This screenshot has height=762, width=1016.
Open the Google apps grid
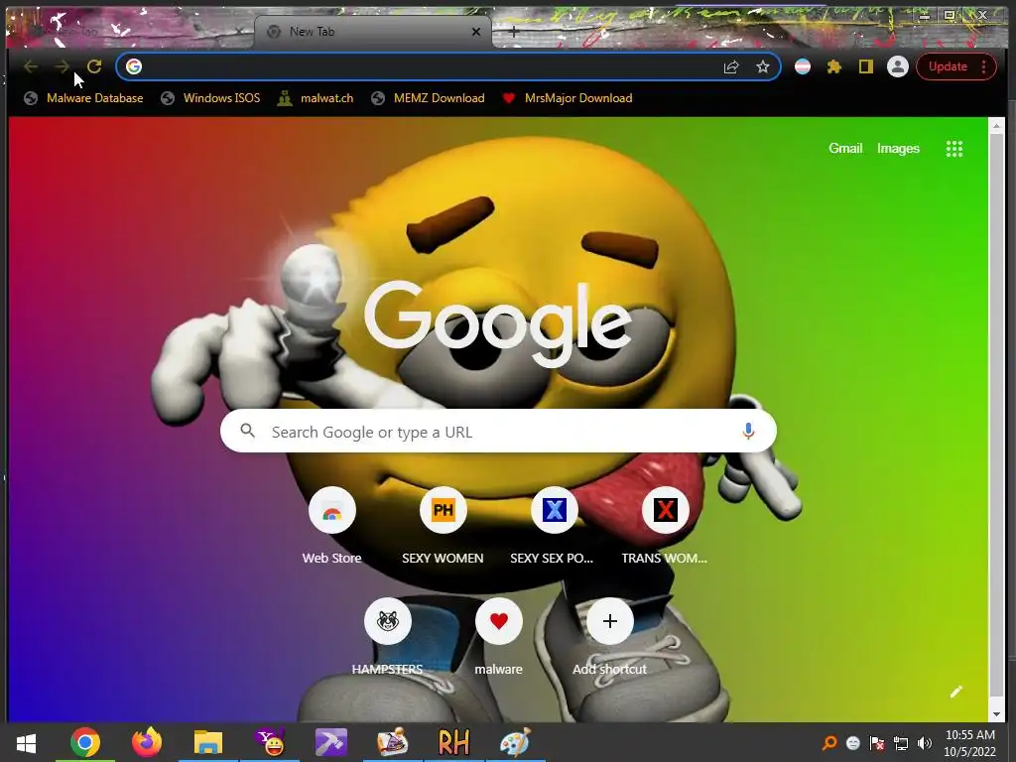coord(953,149)
